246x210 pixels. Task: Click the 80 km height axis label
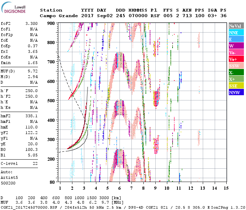click(x=52, y=182)
